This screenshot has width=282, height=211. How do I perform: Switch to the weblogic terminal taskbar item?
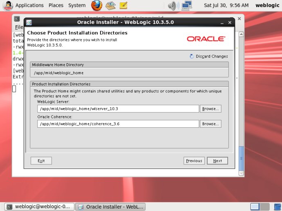(39, 207)
